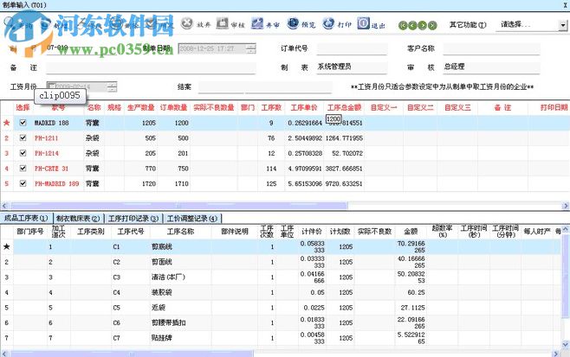
Task: Click the 其它功能(T) label button
Action: pyautogui.click(x=468, y=25)
